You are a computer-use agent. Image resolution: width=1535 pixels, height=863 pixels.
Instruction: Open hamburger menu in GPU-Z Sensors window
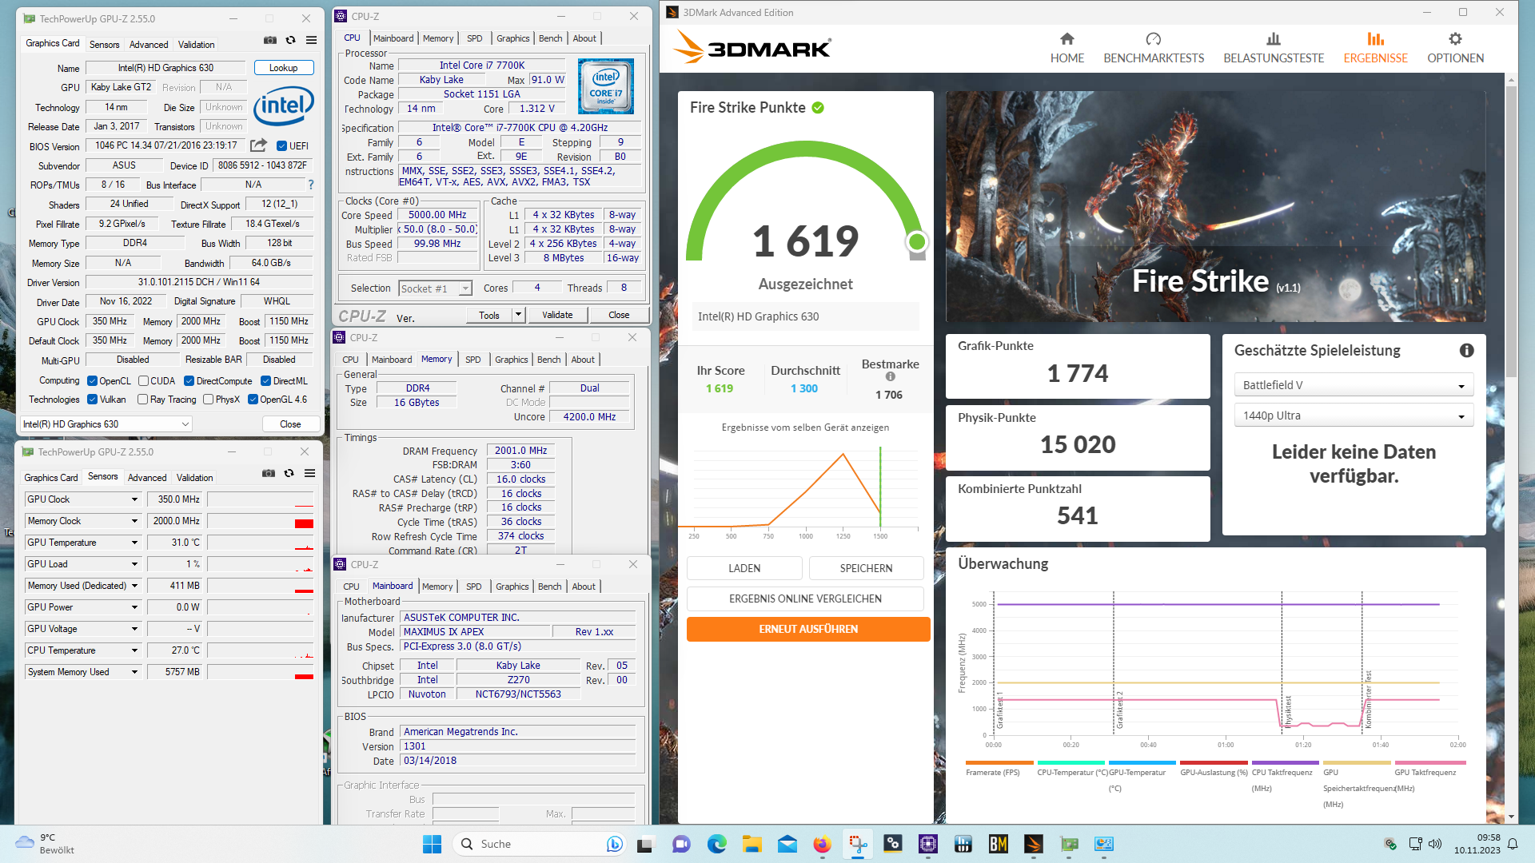[309, 473]
